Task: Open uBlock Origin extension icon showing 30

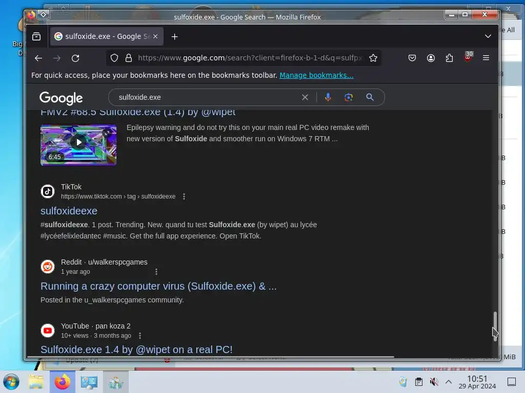Action: point(468,57)
